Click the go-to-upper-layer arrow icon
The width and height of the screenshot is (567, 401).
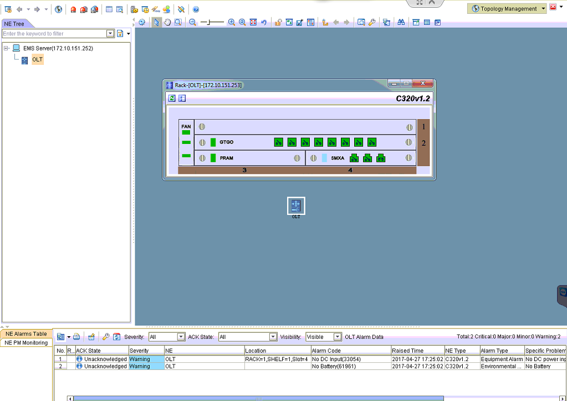coord(325,22)
